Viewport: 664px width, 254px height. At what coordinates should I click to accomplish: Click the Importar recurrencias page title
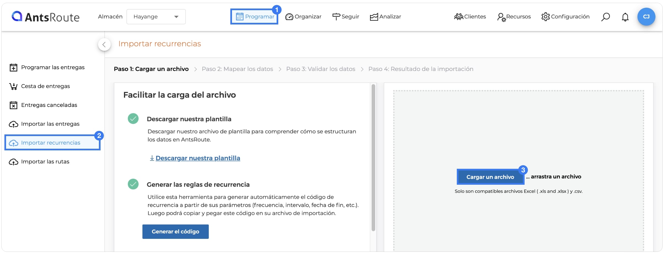(x=160, y=44)
